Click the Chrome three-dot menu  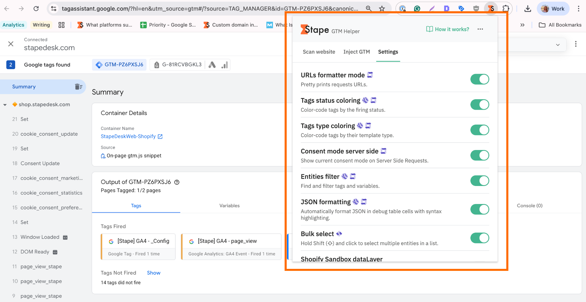tap(579, 9)
